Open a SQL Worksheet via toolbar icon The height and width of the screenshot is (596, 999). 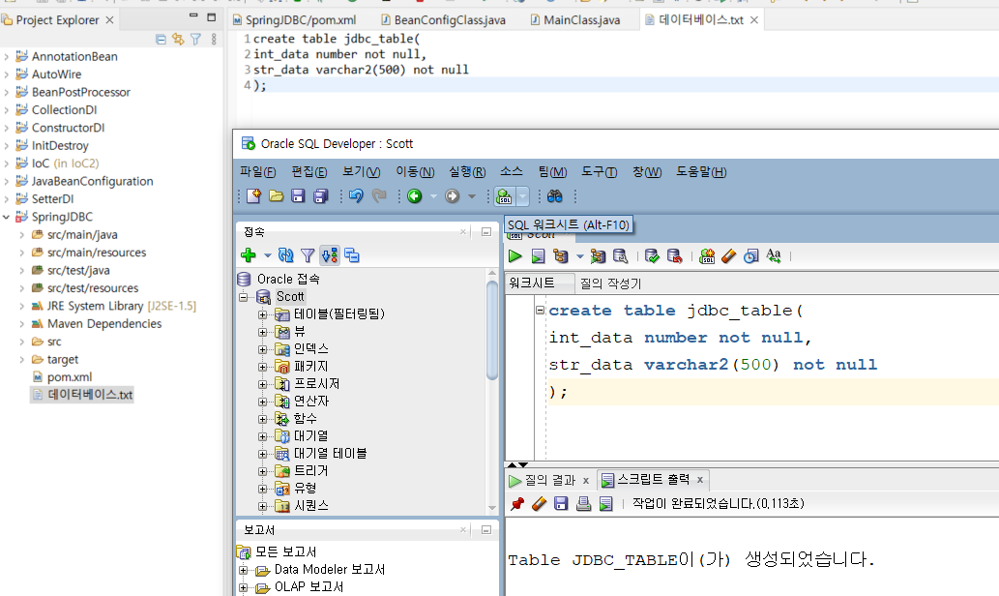tap(505, 196)
